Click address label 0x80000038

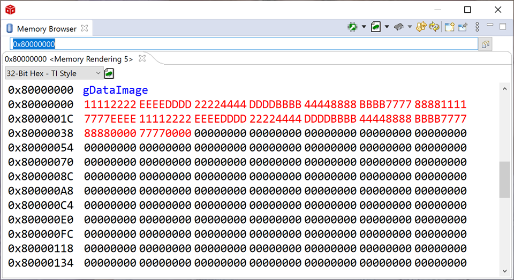(x=41, y=133)
